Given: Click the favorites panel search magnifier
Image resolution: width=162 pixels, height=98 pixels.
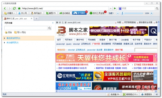Looking at the screenshot, I should pos(49,28).
